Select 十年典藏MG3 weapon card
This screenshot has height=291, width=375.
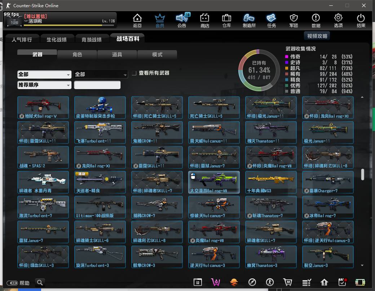coord(271,182)
